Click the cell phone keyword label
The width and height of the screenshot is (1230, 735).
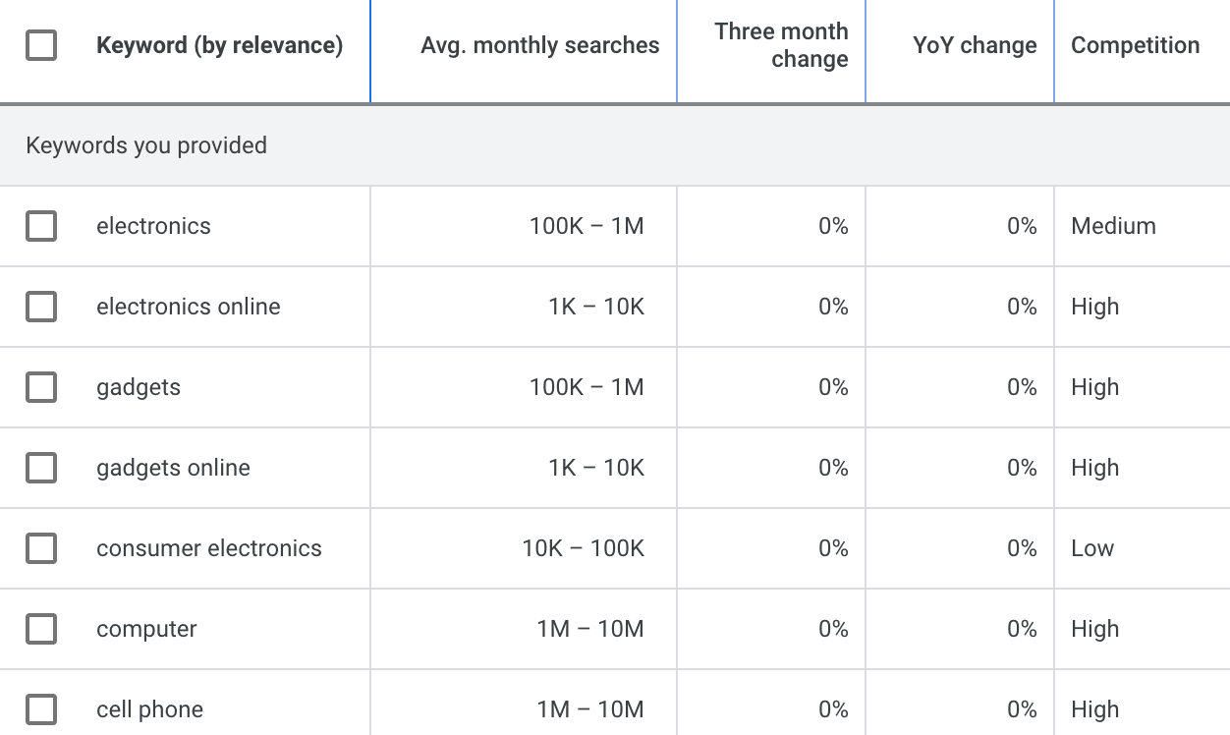(x=148, y=708)
